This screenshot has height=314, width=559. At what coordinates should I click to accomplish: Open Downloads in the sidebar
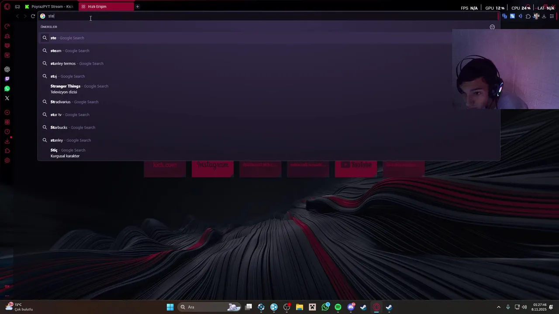click(x=7, y=141)
